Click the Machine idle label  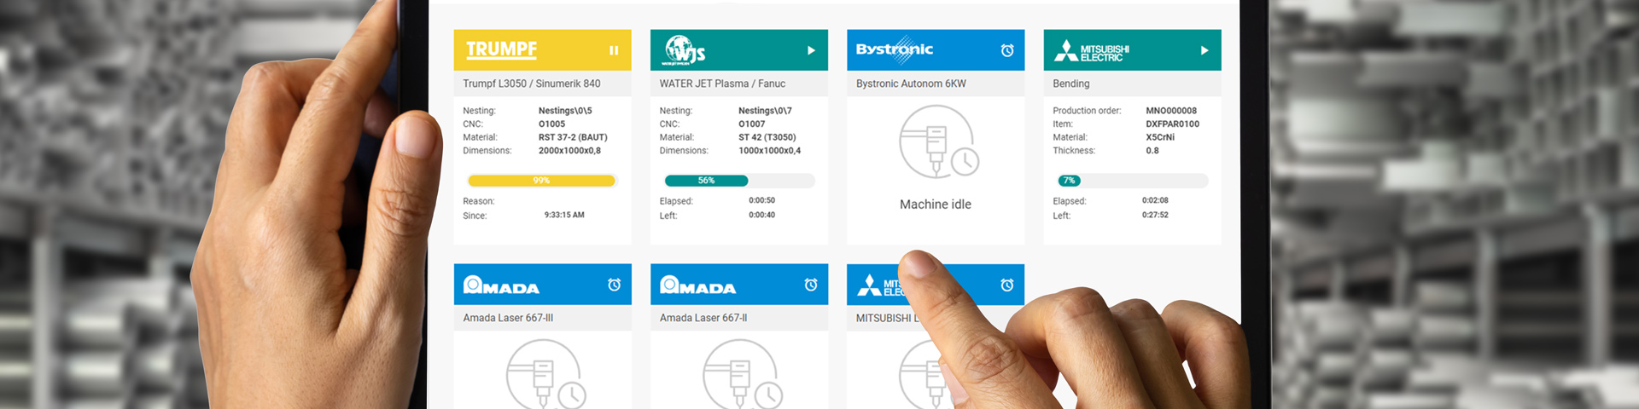point(936,204)
